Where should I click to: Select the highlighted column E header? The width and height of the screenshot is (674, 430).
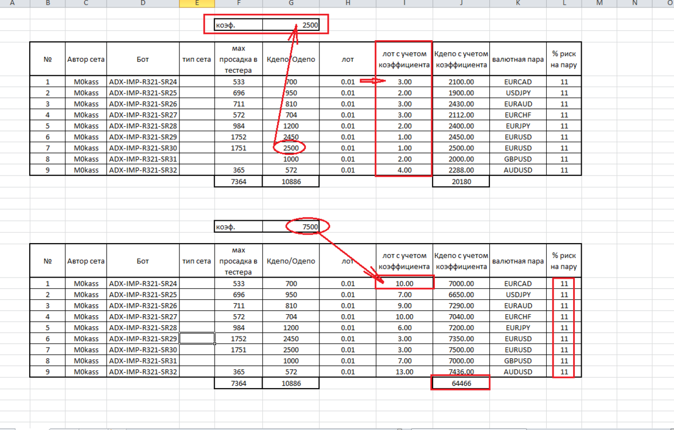click(197, 3)
